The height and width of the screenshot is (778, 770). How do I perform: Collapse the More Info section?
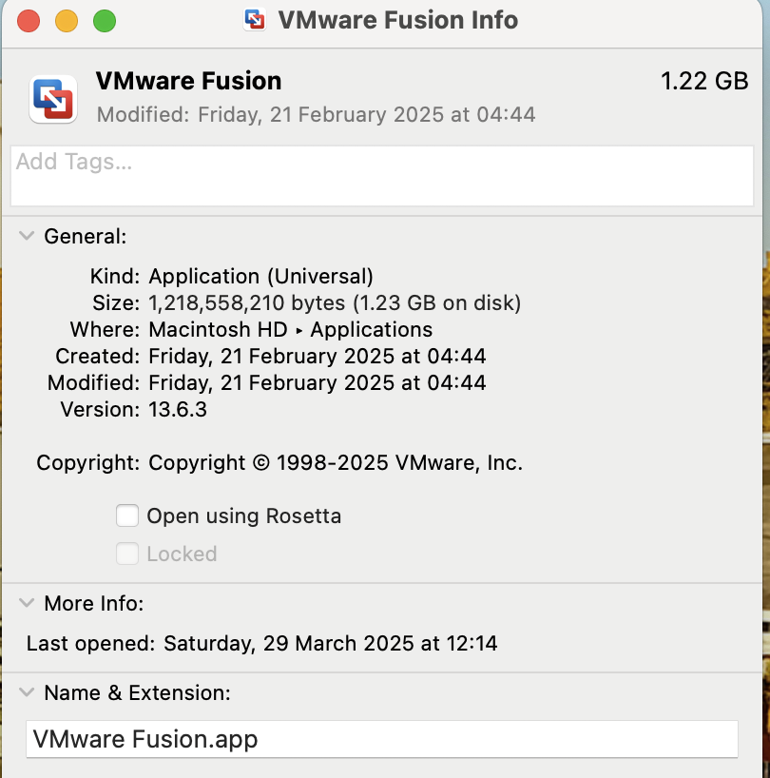[x=26, y=604]
